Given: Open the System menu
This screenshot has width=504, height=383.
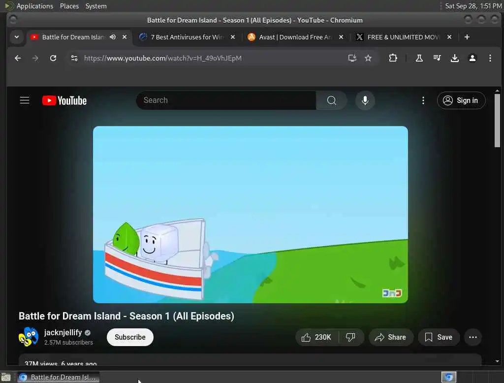Looking at the screenshot, I should (96, 6).
